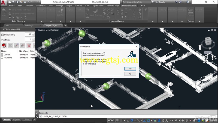Screen dimensions: 218x123
Task: Click No in the PointSense dialog
Action: click(130, 74)
